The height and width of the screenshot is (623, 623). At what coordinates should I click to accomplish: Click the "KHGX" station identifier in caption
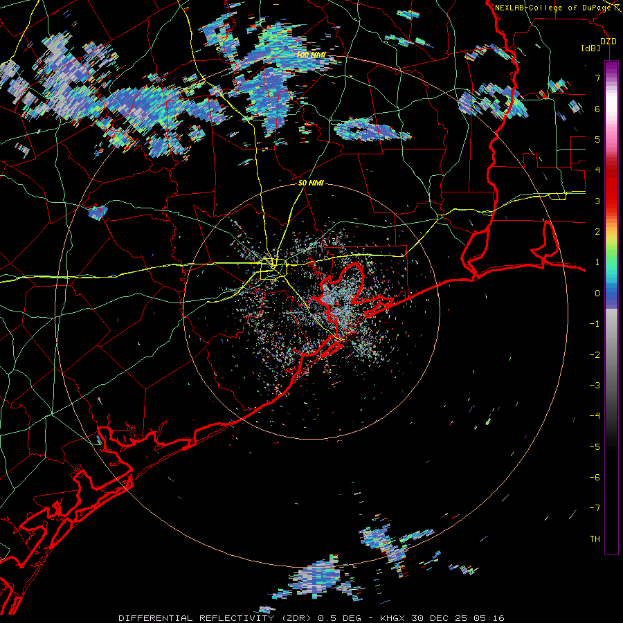tap(392, 618)
